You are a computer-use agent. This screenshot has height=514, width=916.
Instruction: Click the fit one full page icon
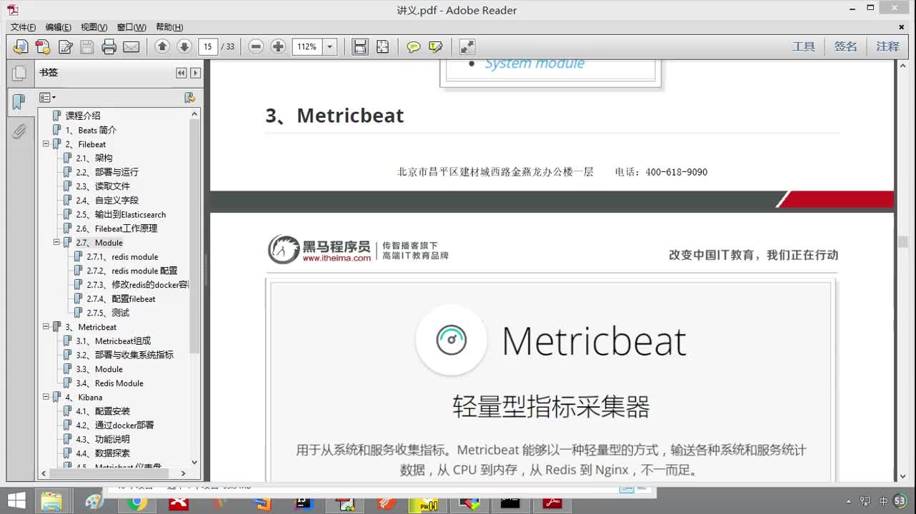(383, 47)
